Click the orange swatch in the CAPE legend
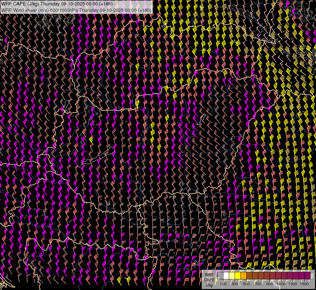 click(244, 276)
